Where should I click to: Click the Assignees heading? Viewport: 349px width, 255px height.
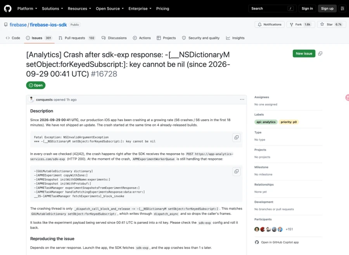(x=262, y=97)
